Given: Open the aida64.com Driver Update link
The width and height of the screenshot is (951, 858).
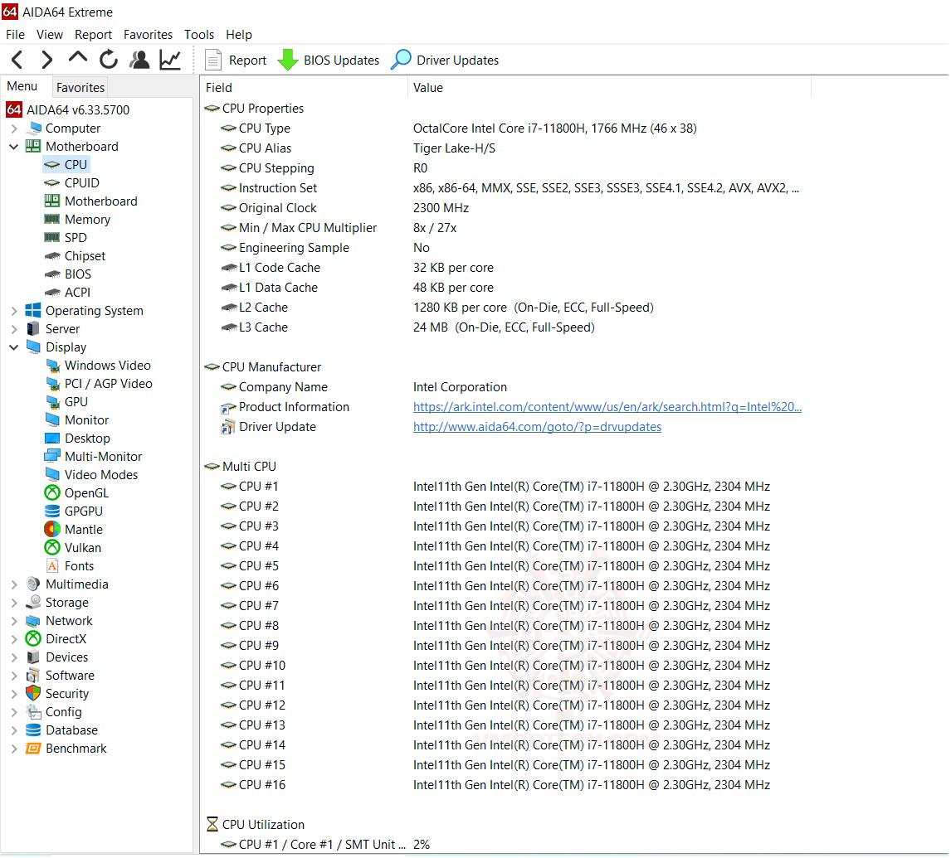Looking at the screenshot, I should (538, 427).
